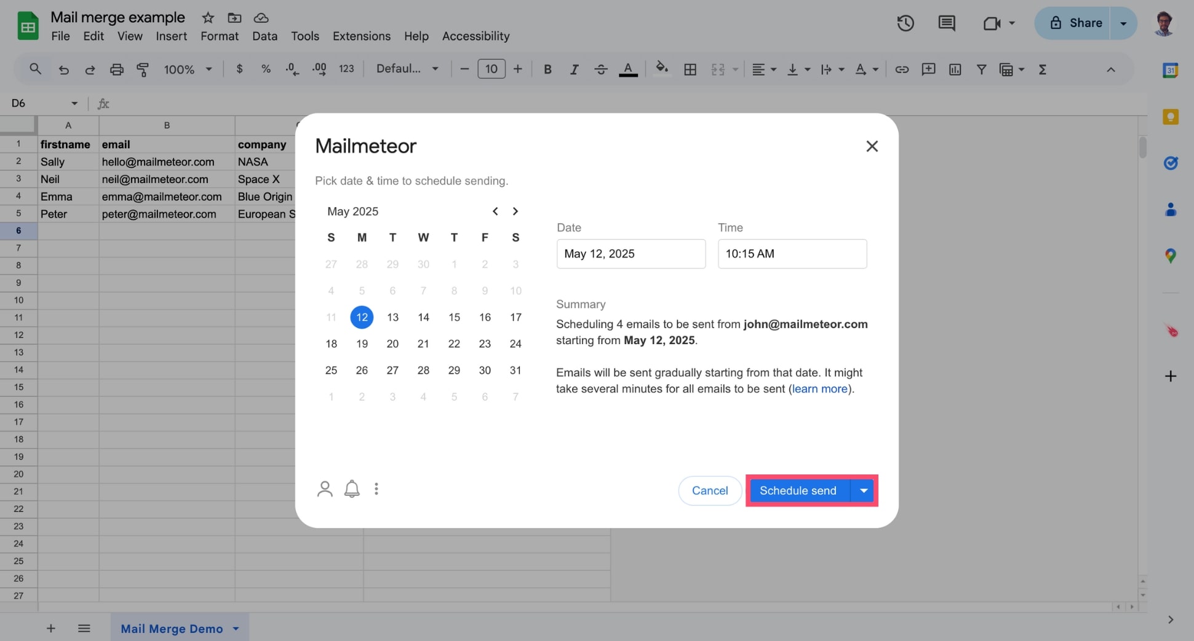
Task: Toggle strikethrough formatting
Action: (x=601, y=69)
